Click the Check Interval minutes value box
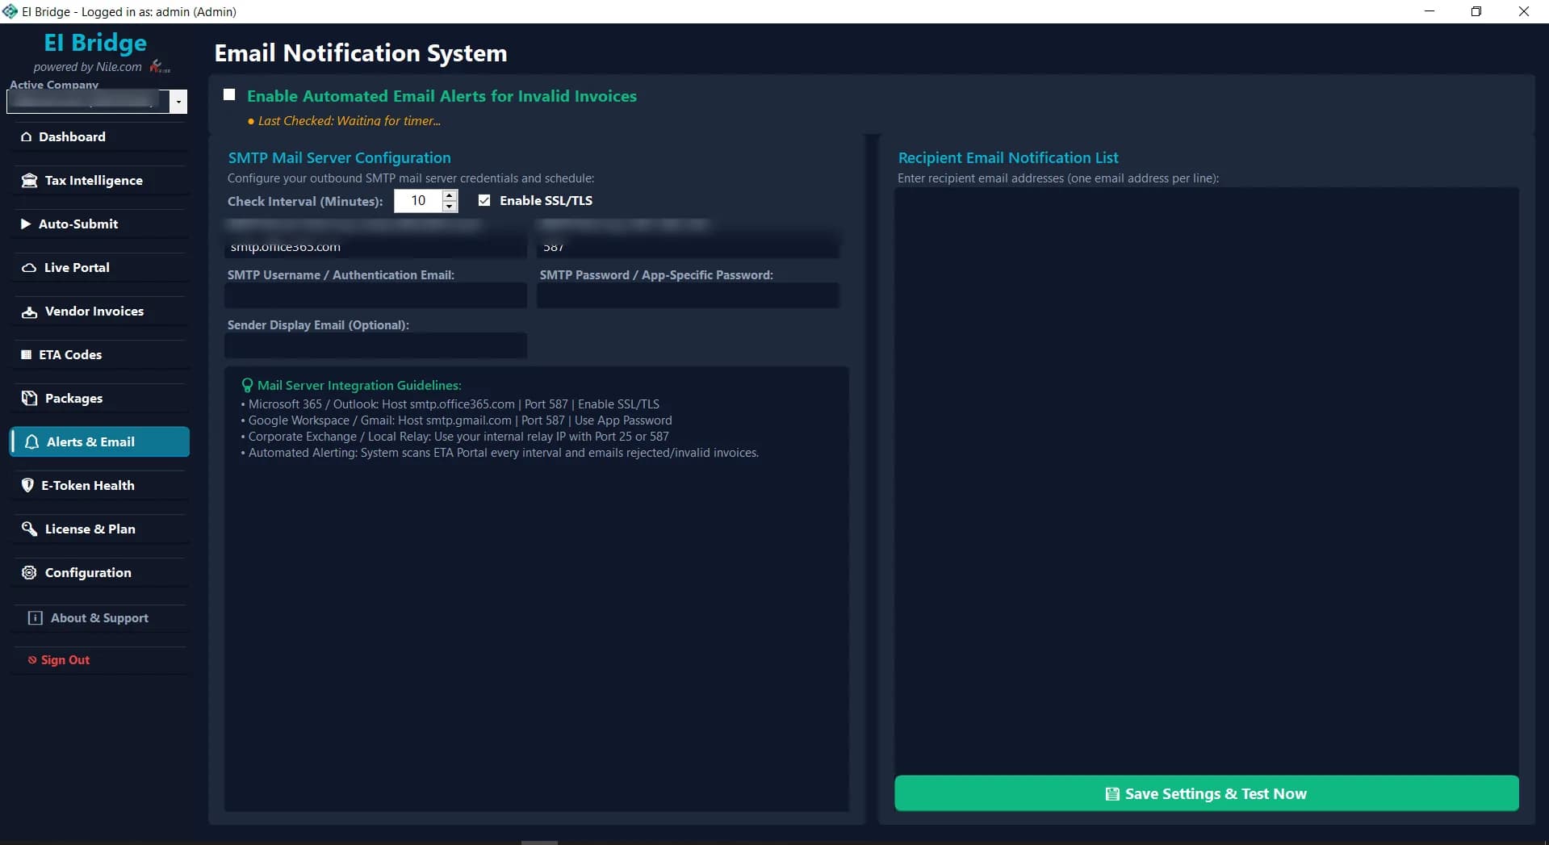Viewport: 1549px width, 845px height. 418,201
